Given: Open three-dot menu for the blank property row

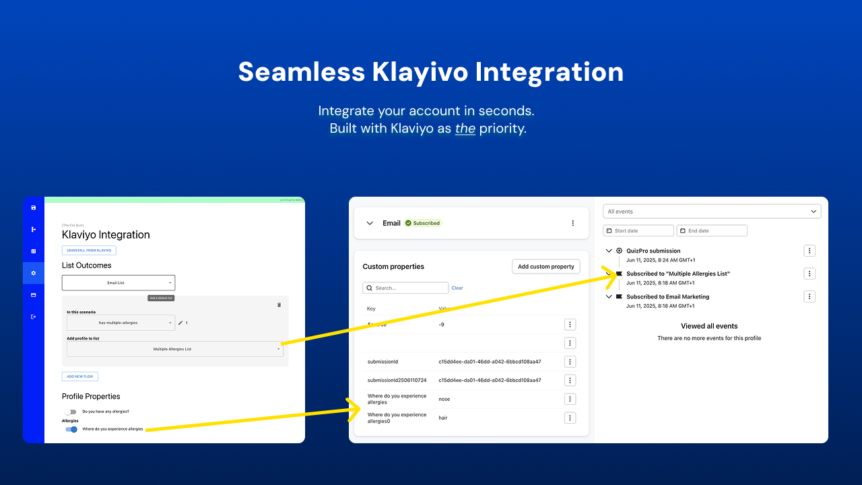Looking at the screenshot, I should pos(570,343).
